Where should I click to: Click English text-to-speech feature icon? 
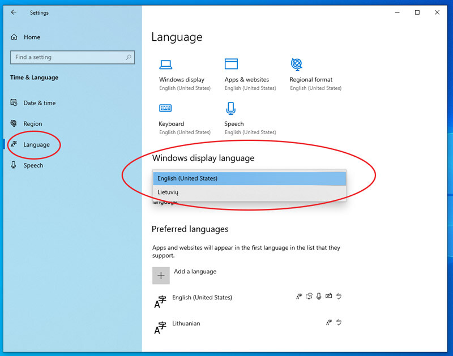pyautogui.click(x=309, y=296)
